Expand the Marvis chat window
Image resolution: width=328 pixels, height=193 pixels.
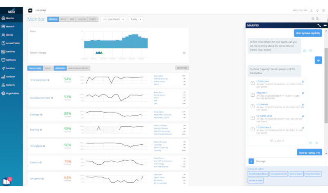pyautogui.click(x=319, y=25)
